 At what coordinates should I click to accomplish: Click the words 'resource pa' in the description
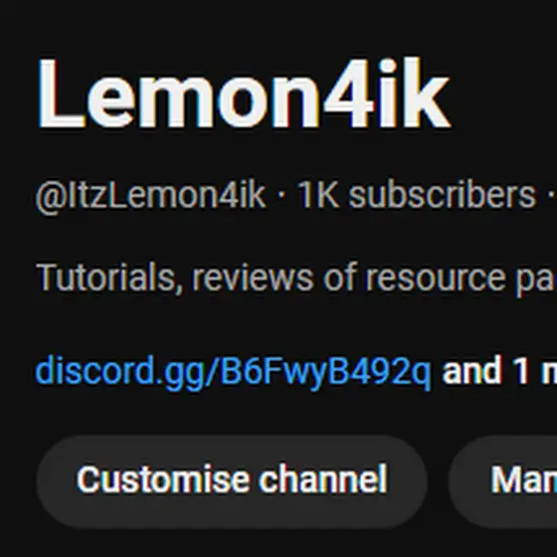tap(462, 278)
